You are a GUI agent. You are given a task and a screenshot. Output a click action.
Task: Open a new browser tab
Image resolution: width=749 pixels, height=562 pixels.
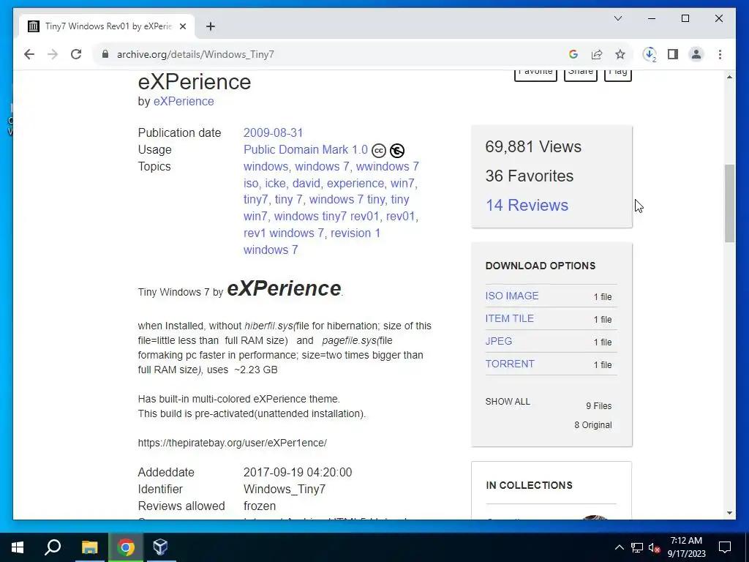[210, 27]
